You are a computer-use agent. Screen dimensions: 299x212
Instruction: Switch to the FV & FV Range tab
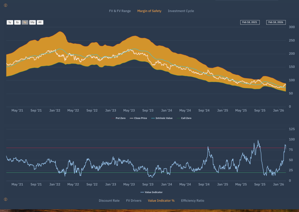(120, 11)
